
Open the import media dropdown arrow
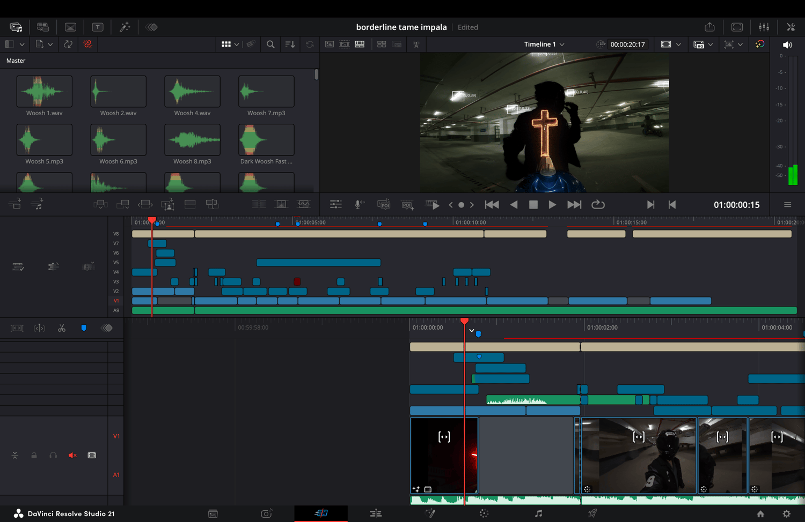tap(50, 44)
